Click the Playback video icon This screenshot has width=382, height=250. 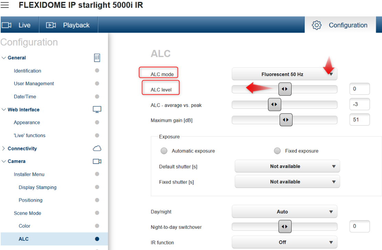click(51, 25)
